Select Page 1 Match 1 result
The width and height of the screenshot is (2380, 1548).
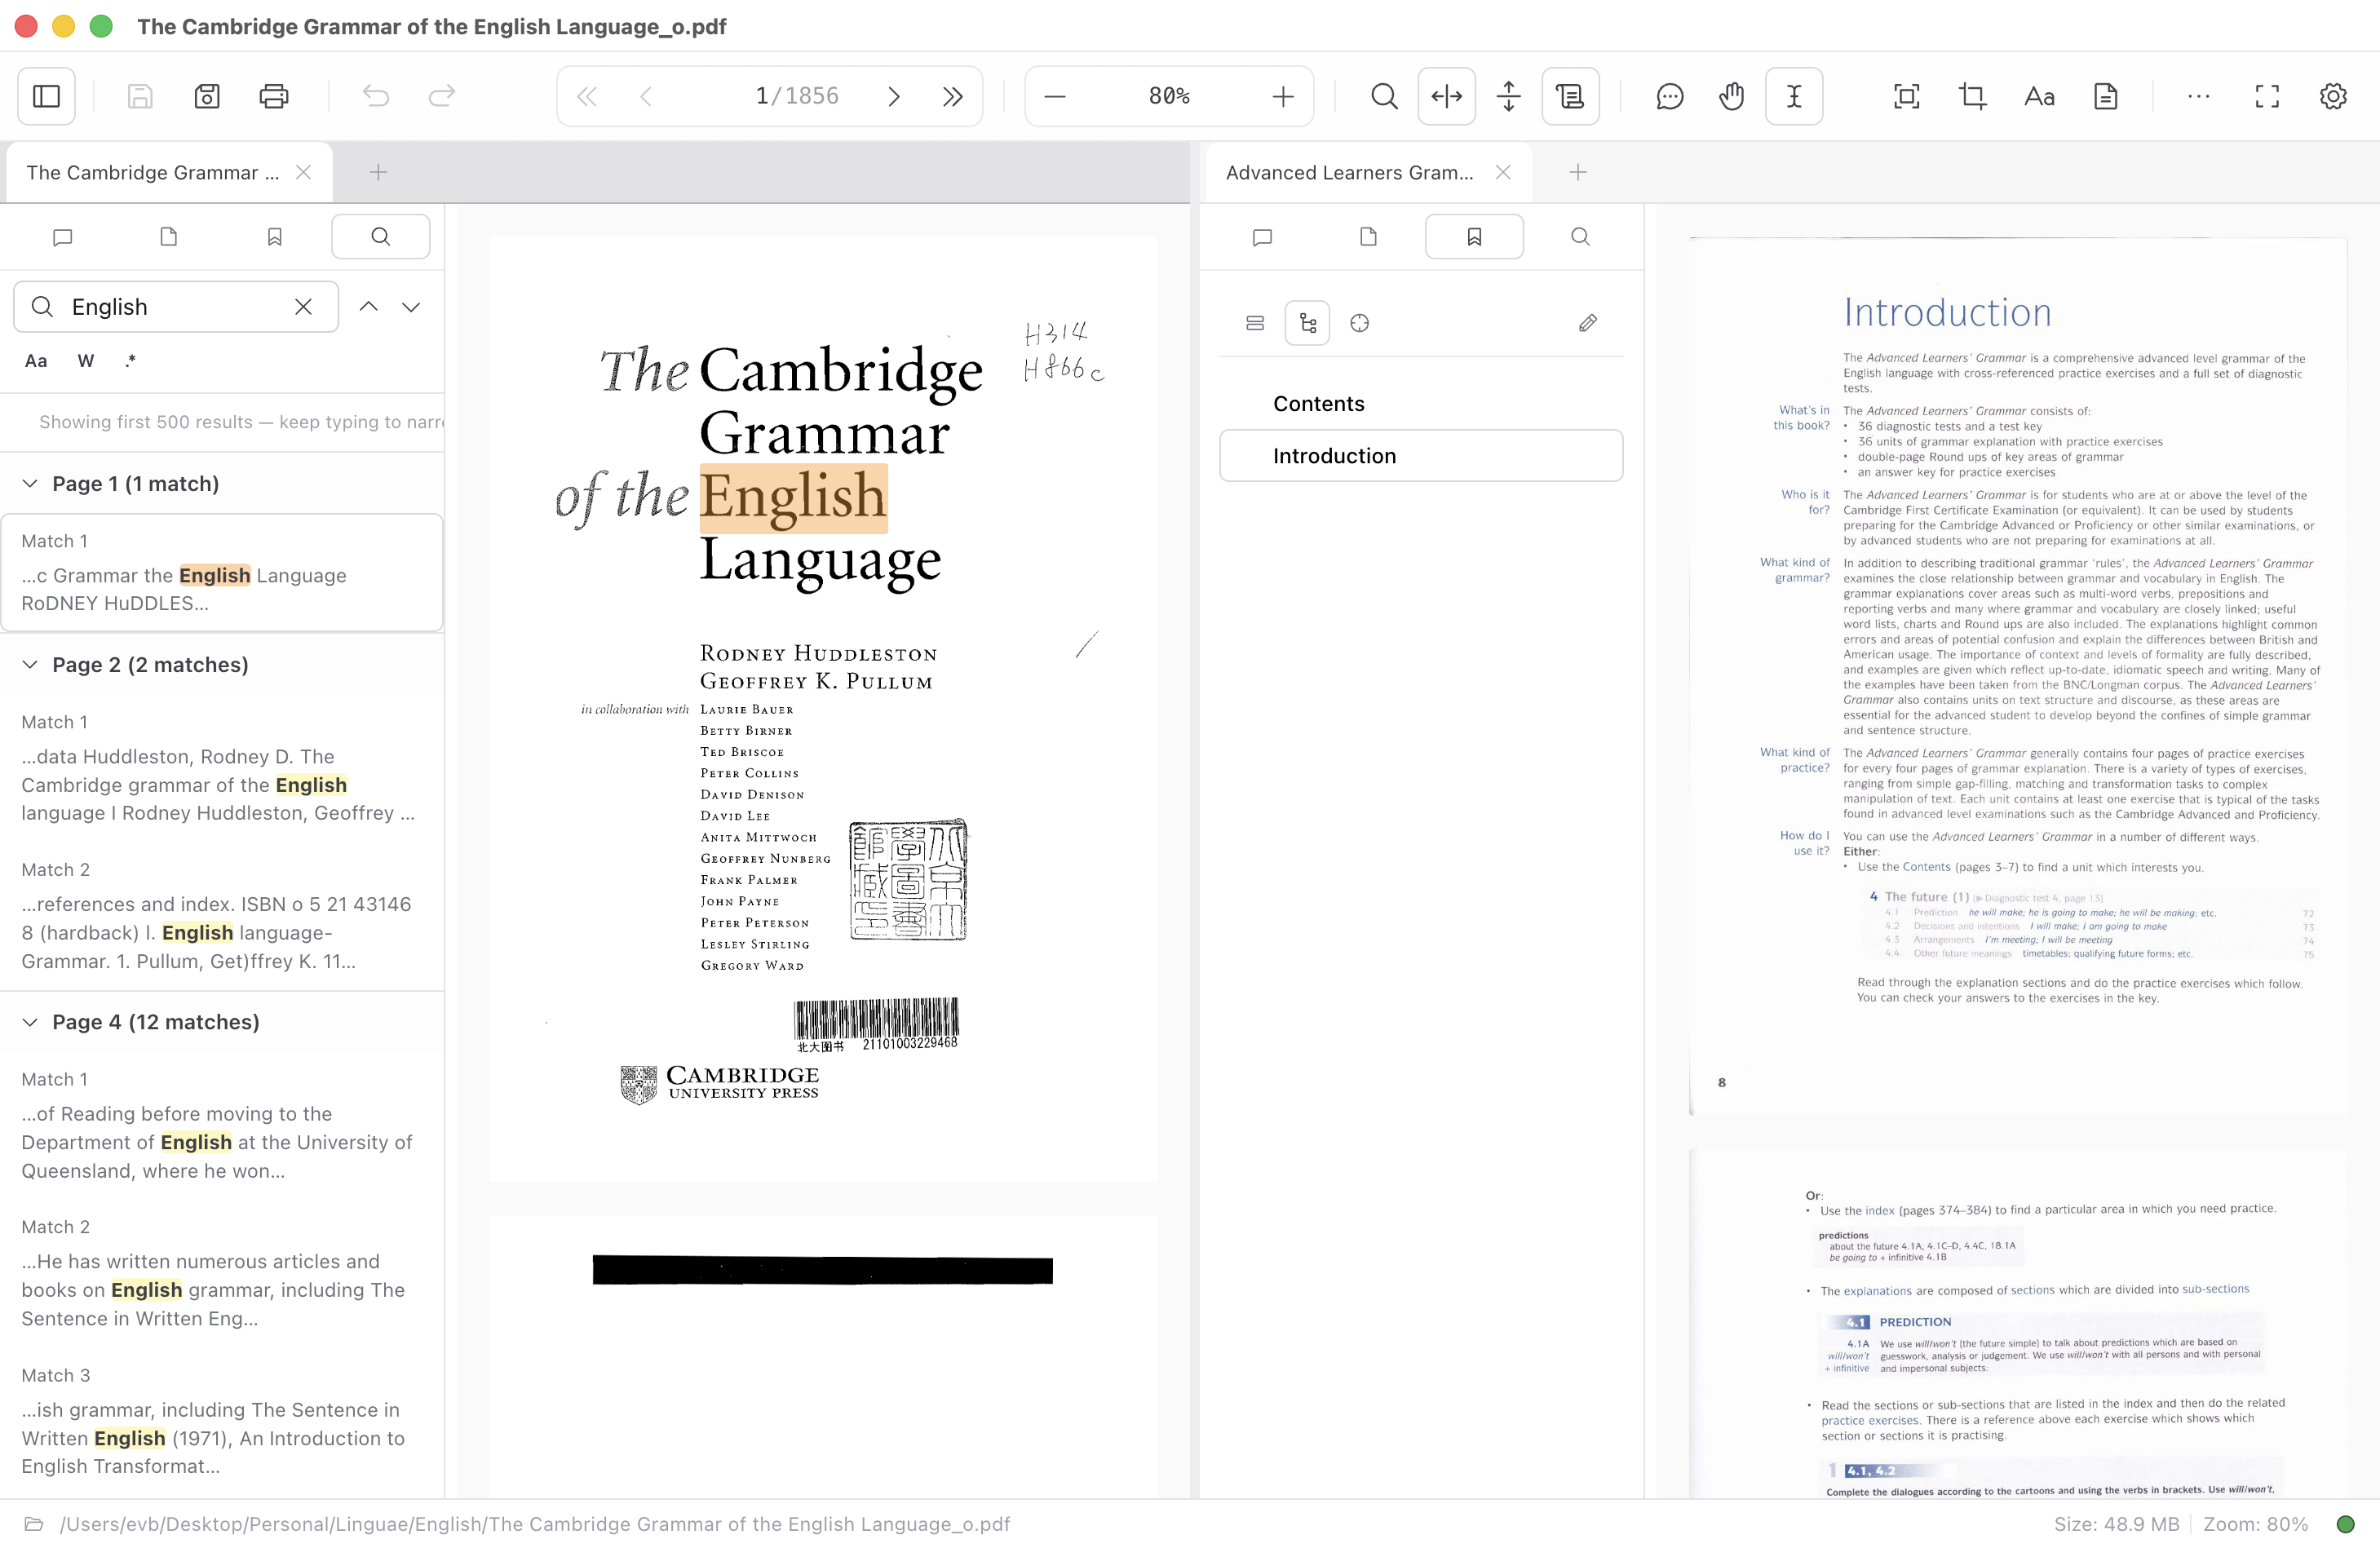click(x=222, y=572)
